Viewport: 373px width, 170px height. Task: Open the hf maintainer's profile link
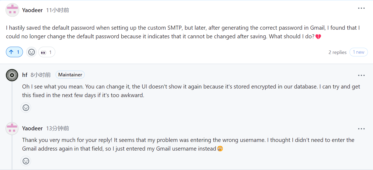(x=25, y=75)
